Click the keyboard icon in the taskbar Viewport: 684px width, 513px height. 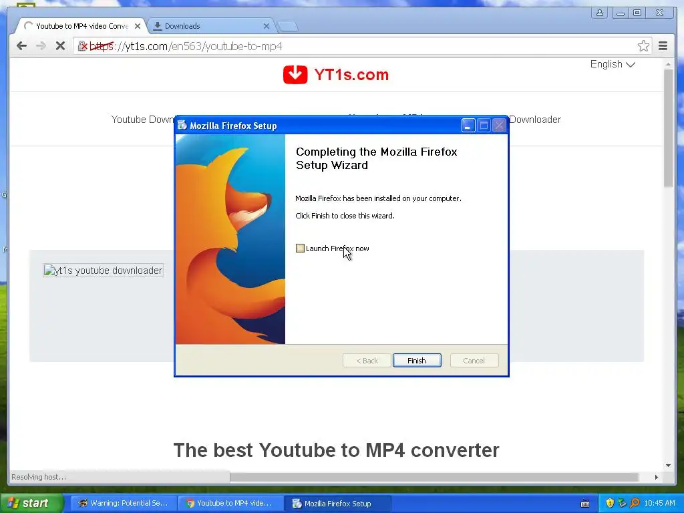coord(585,504)
